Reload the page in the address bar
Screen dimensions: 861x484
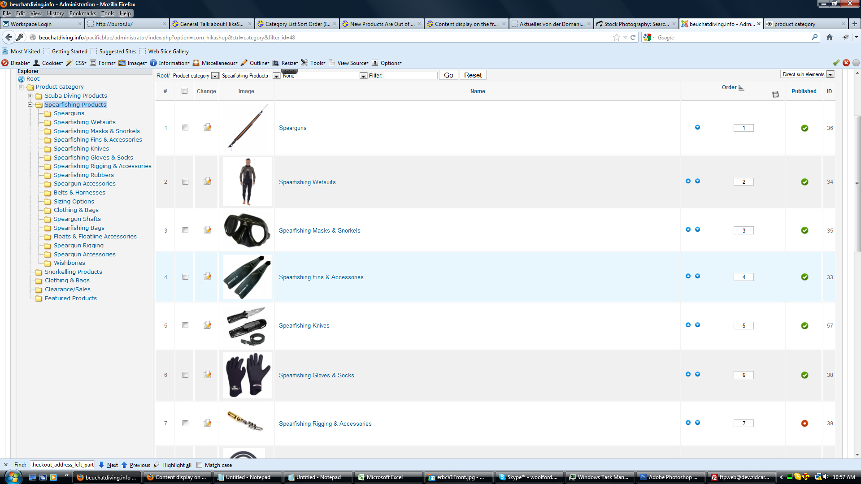point(633,38)
